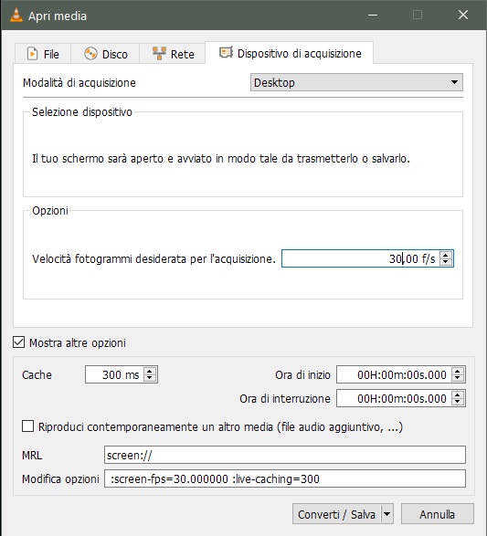Click the MRL screen:// field
Viewport: 487px width, 536px height.
(284, 455)
